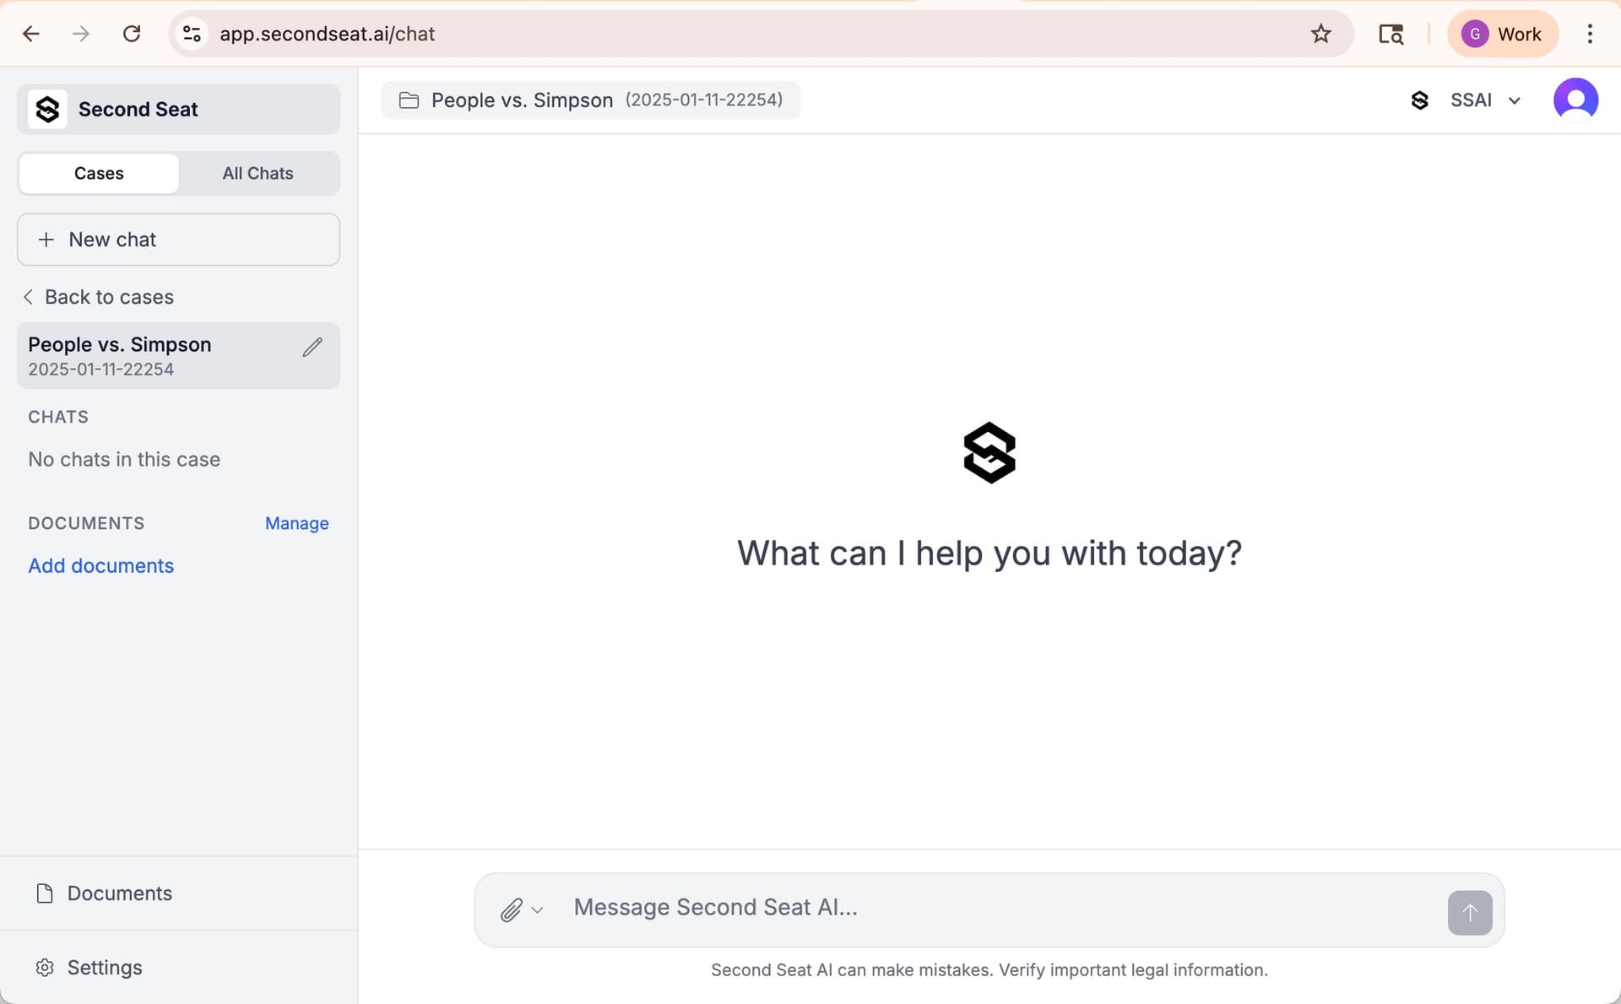The height and width of the screenshot is (1004, 1621).
Task: Expand the attachment options chevron
Action: point(537,910)
